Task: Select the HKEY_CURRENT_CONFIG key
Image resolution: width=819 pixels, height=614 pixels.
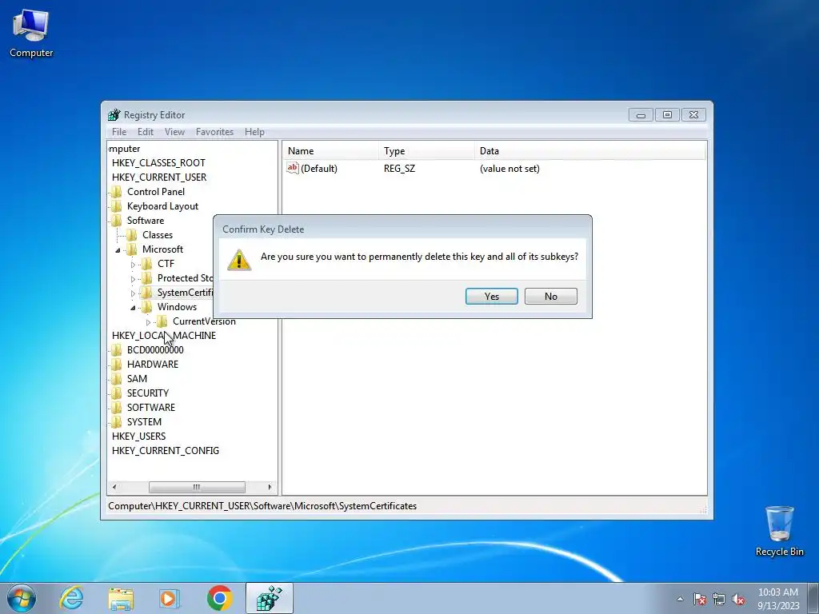Action: coord(165,450)
